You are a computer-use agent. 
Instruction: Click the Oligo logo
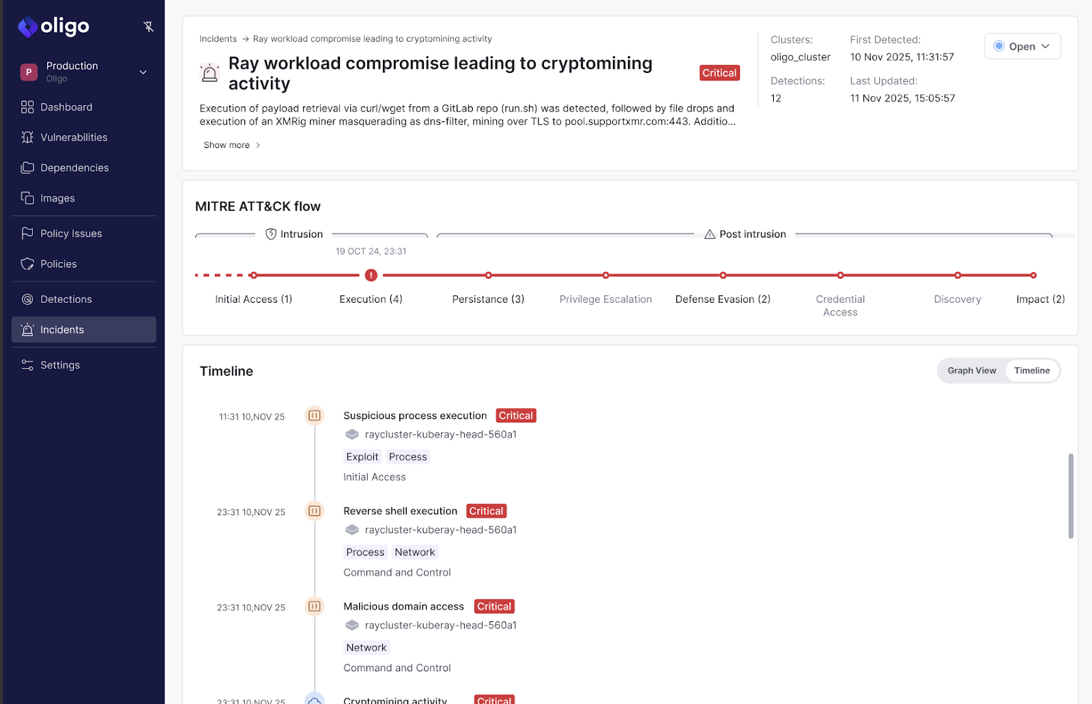(x=53, y=27)
